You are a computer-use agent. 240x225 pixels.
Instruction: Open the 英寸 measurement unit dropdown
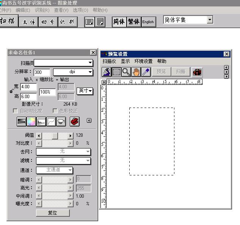(85, 91)
